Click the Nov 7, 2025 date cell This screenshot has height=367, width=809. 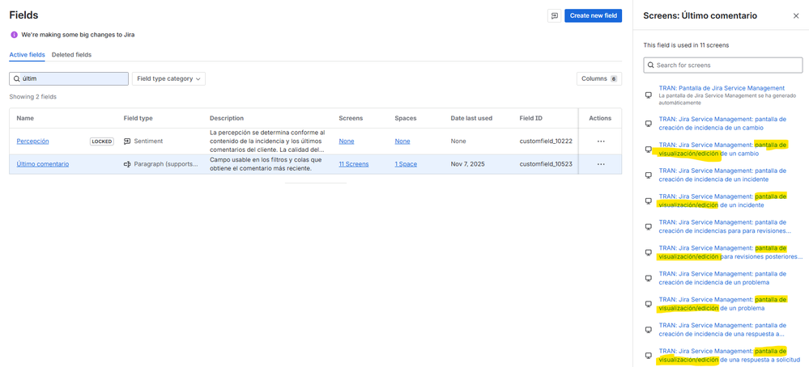click(466, 164)
